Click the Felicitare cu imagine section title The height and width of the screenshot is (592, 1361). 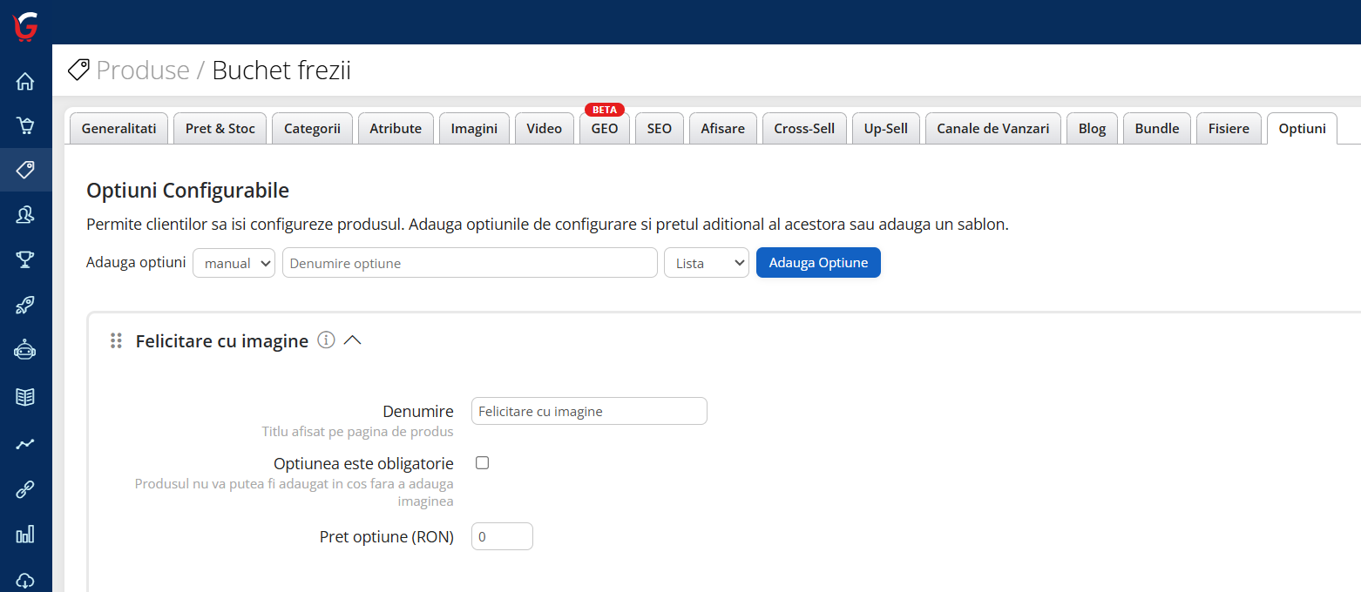(222, 341)
